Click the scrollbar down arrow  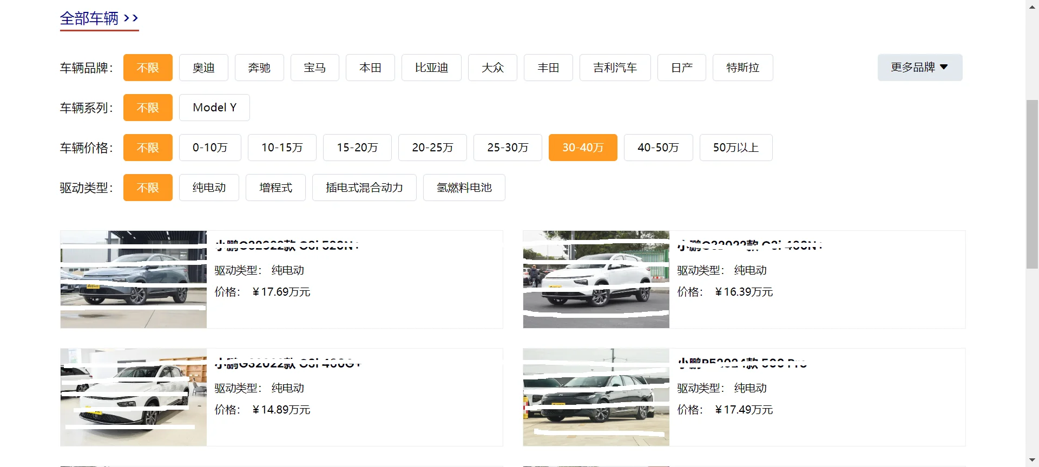(1032, 461)
